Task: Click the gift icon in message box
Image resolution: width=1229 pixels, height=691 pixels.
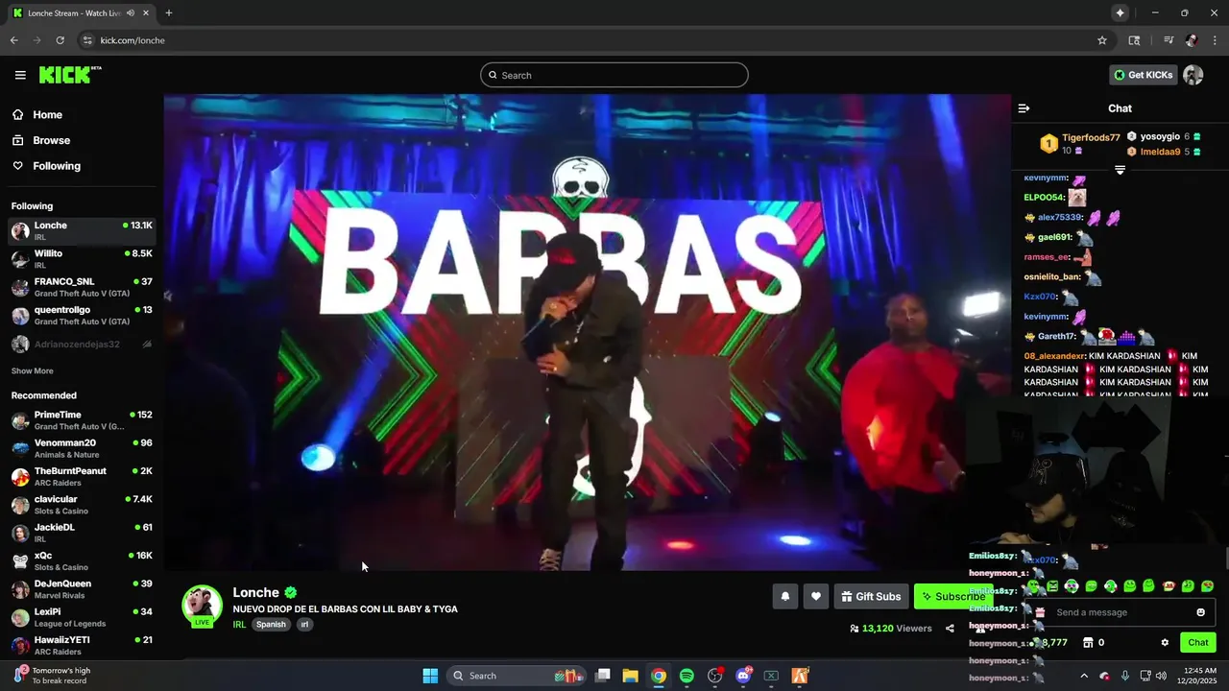Action: coord(1039,612)
